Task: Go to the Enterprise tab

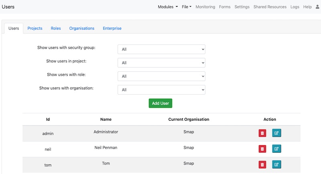Action: (112, 28)
